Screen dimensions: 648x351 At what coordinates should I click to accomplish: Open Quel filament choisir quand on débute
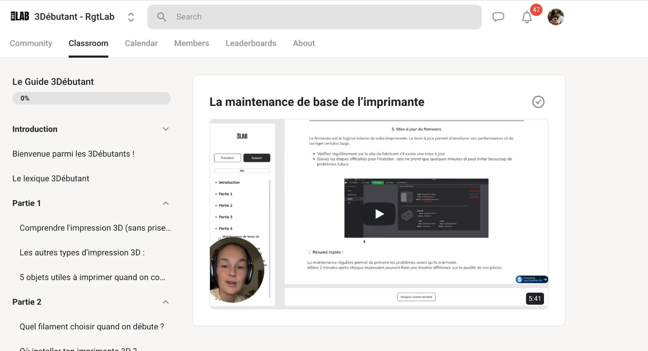point(92,326)
